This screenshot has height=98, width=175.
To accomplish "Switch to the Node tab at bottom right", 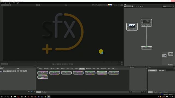I will (x=150, y=92).
